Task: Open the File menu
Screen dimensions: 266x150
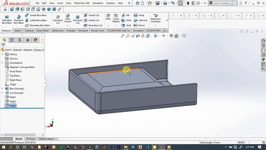Action: (x=37, y=3)
